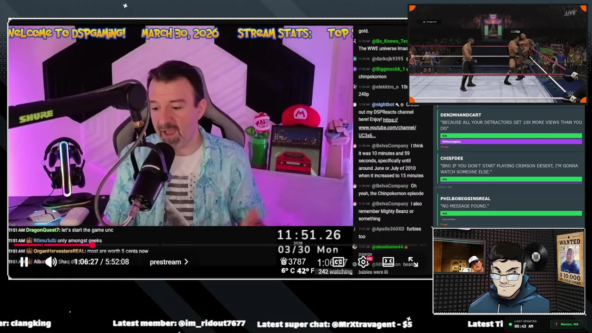Click the STREAM STATS: banner text
The image size is (592, 333).
tap(274, 33)
